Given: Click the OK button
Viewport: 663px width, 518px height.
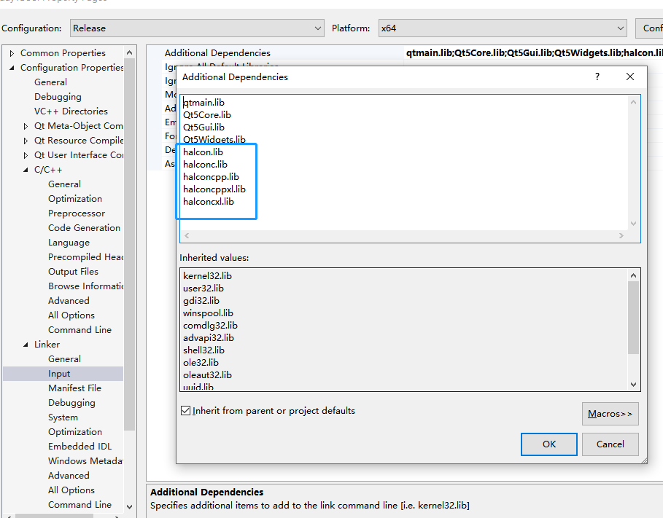Looking at the screenshot, I should 548,444.
